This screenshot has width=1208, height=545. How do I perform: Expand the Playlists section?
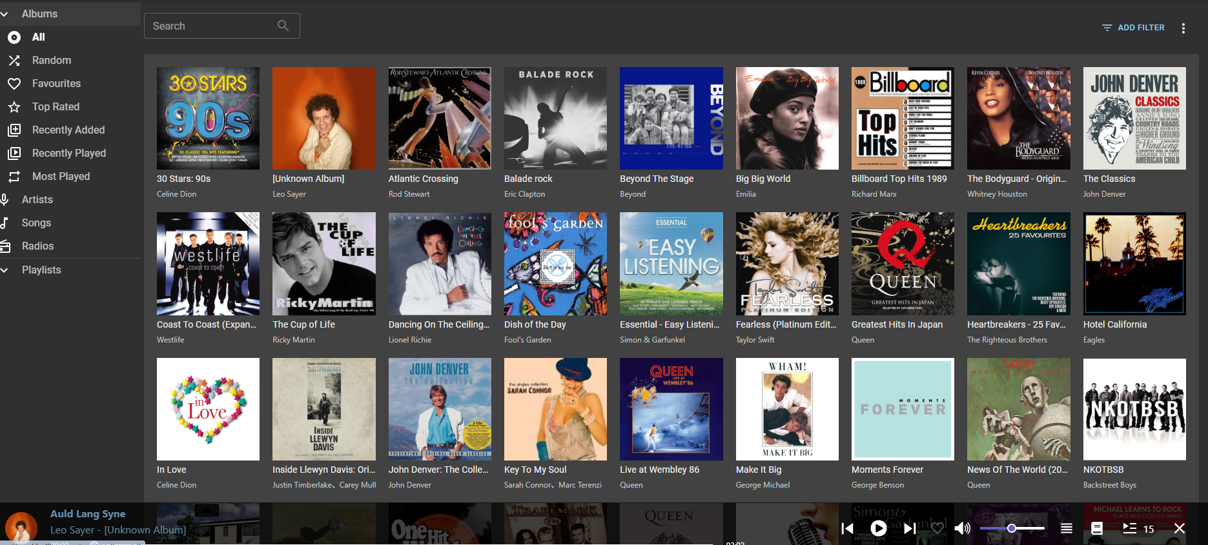coord(5,270)
